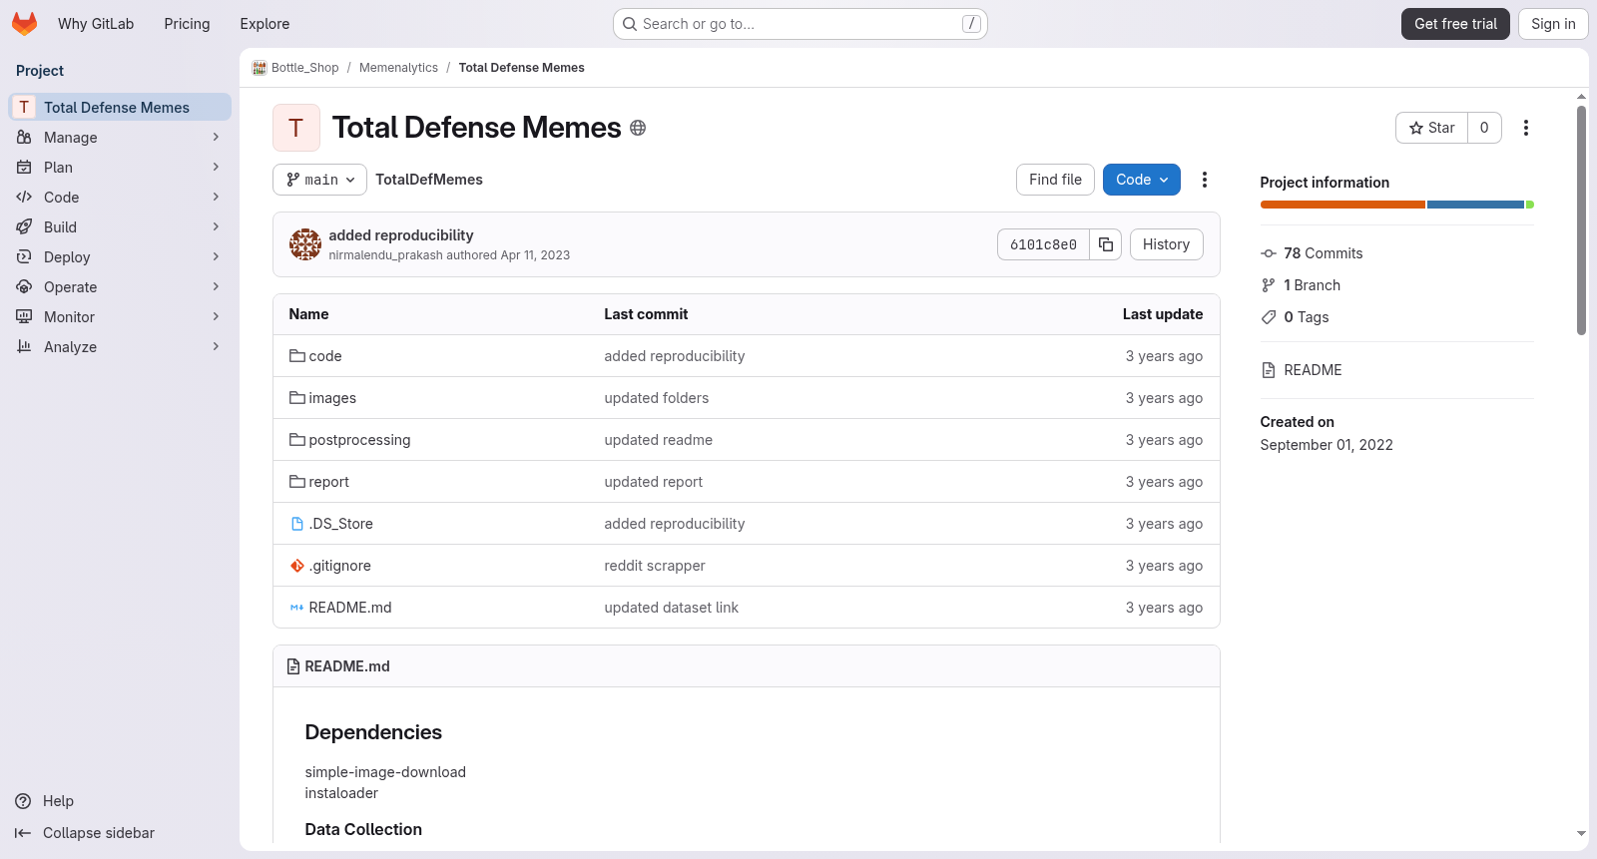Click the Code brackets icon in sidebar
This screenshot has width=1597, height=859.
(x=24, y=198)
